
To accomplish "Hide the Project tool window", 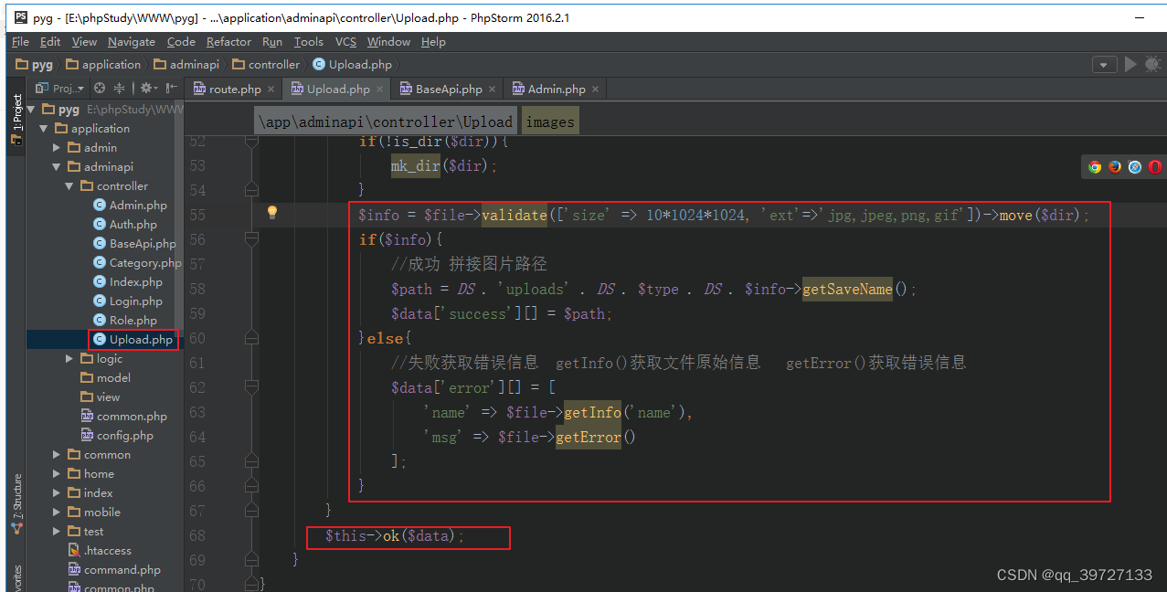I will pos(171,89).
